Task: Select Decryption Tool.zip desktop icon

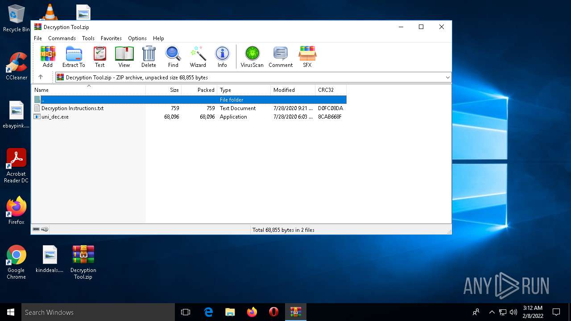Action: (x=83, y=262)
